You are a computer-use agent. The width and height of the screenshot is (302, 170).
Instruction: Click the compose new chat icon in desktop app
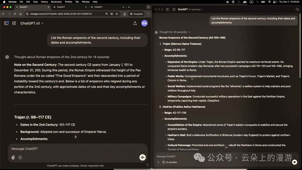(174, 9)
